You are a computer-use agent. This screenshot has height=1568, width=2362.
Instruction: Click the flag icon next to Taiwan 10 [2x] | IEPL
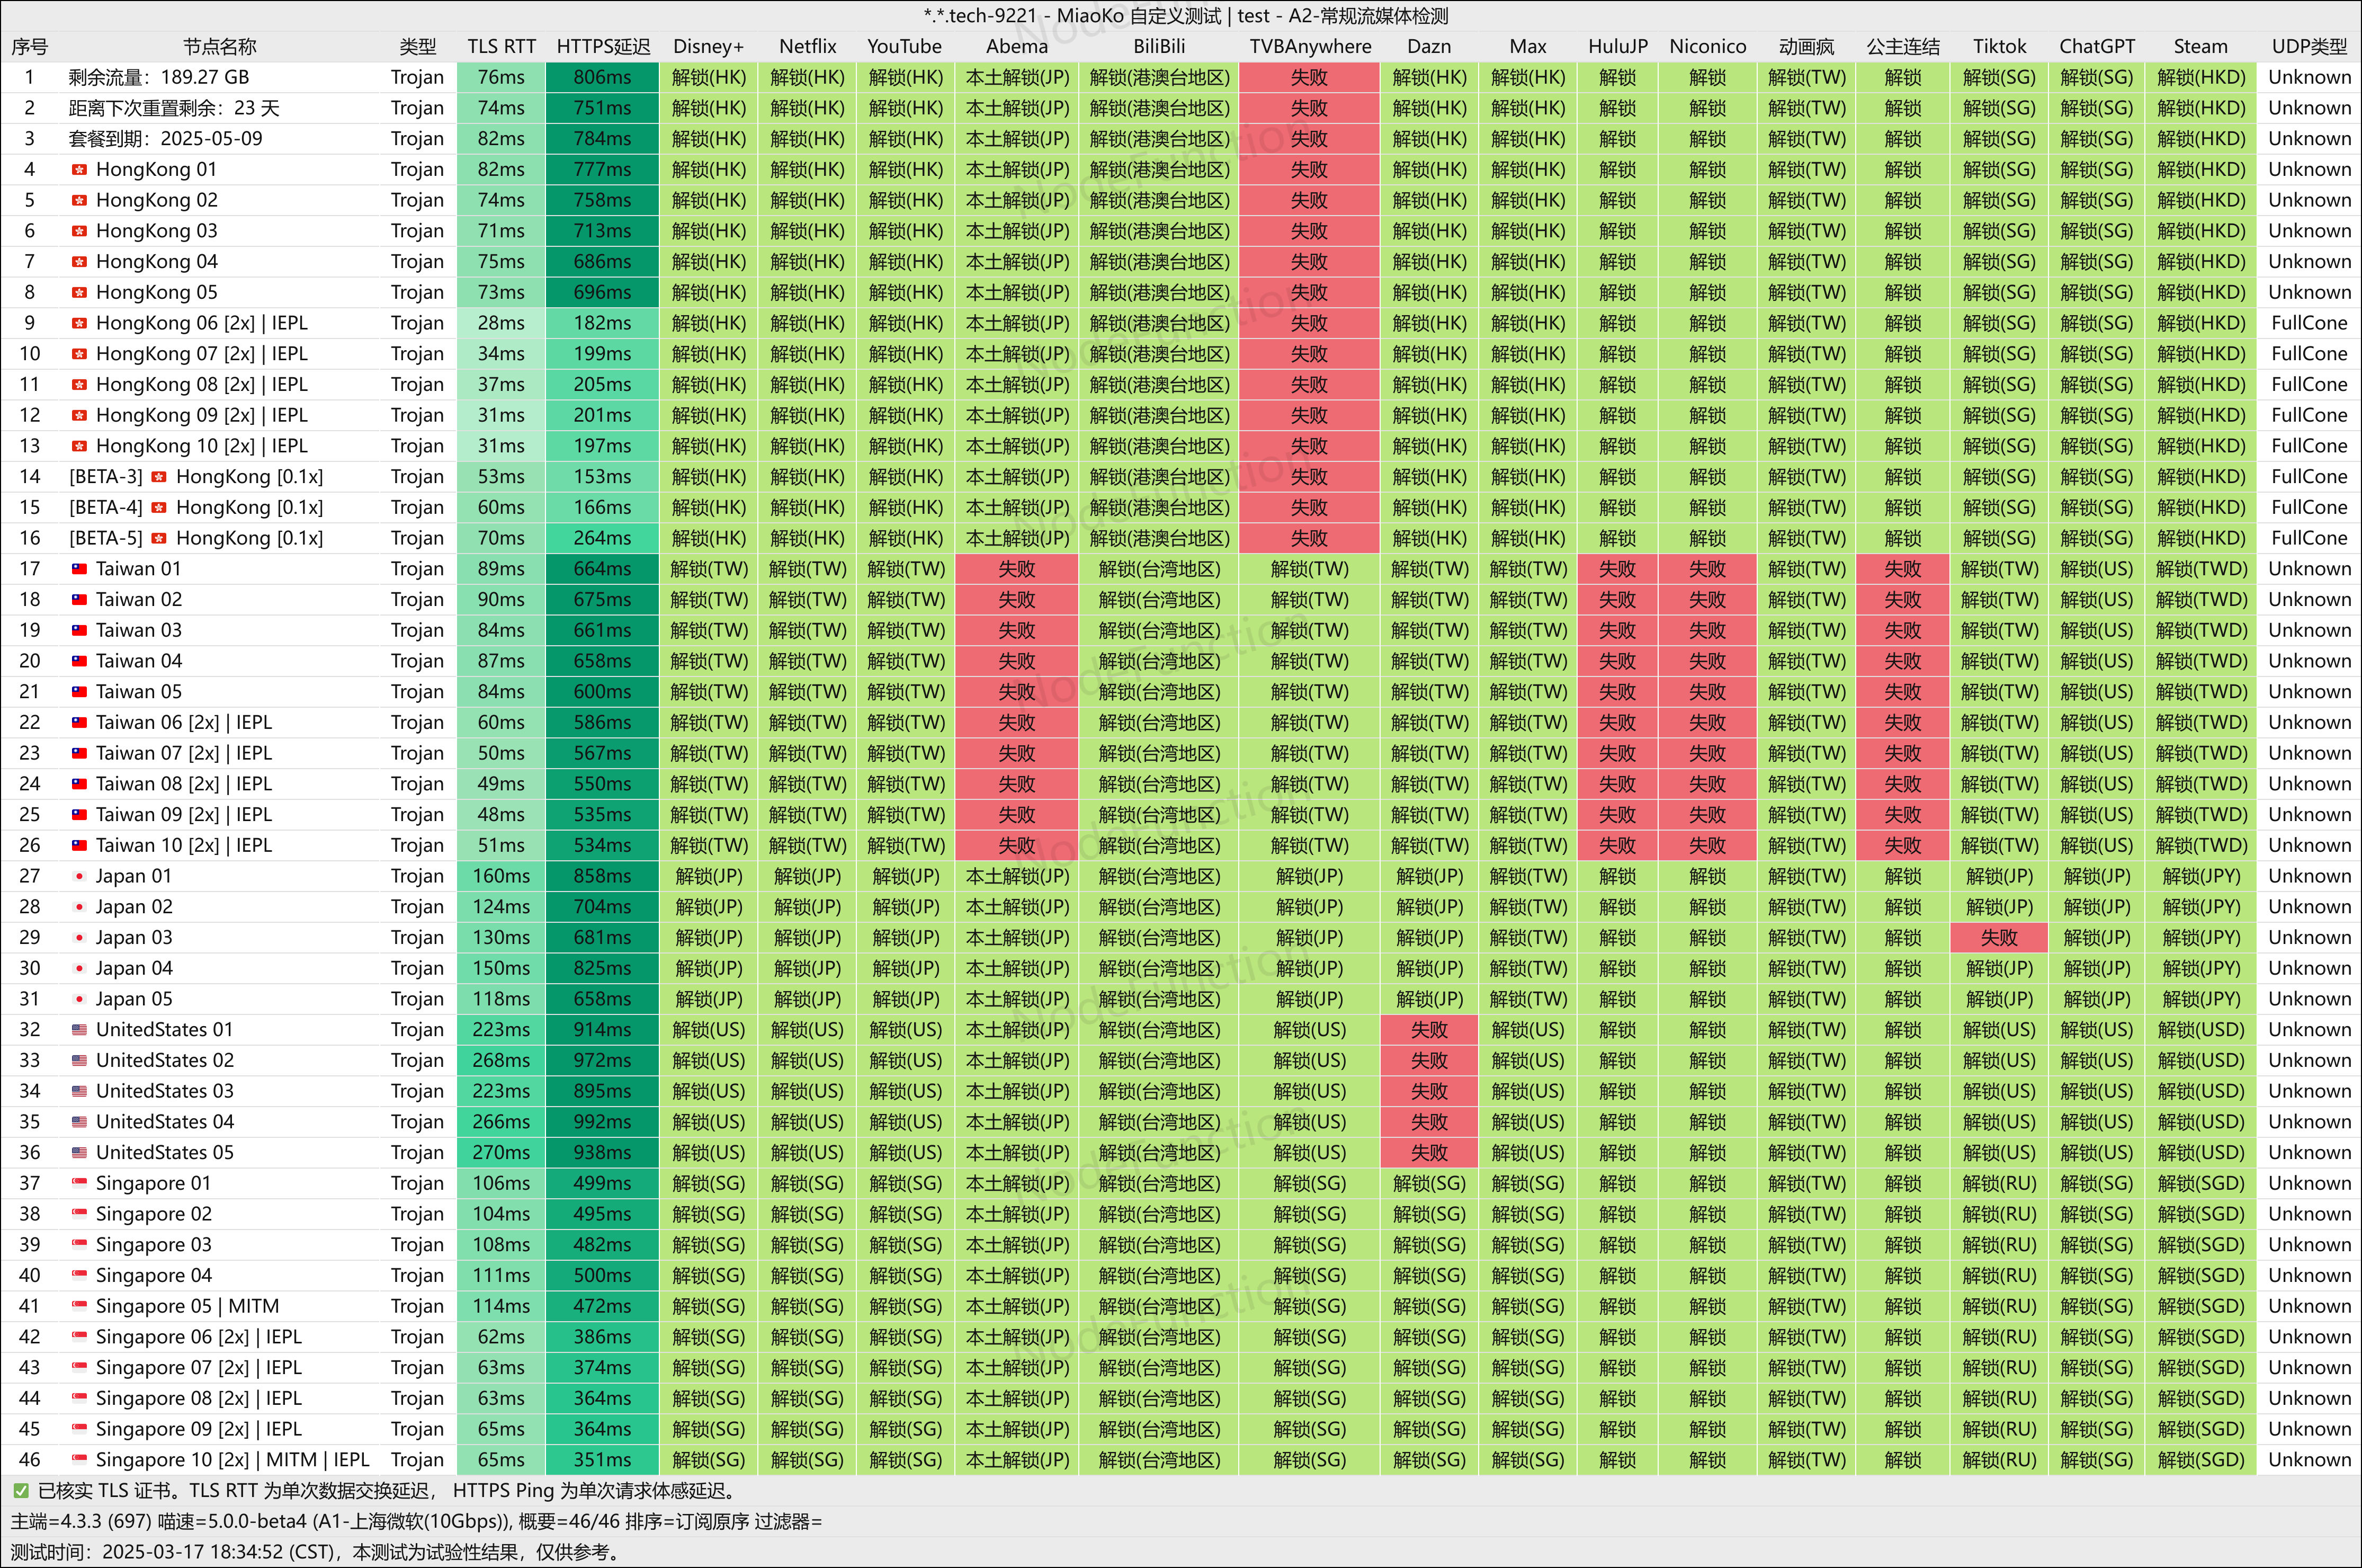pyautogui.click(x=79, y=846)
